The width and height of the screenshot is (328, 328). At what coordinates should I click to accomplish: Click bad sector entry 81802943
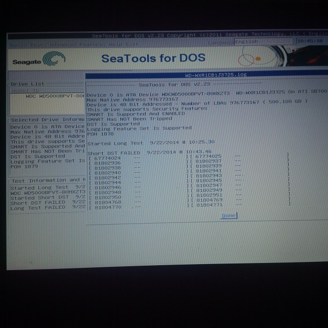click(209, 175)
